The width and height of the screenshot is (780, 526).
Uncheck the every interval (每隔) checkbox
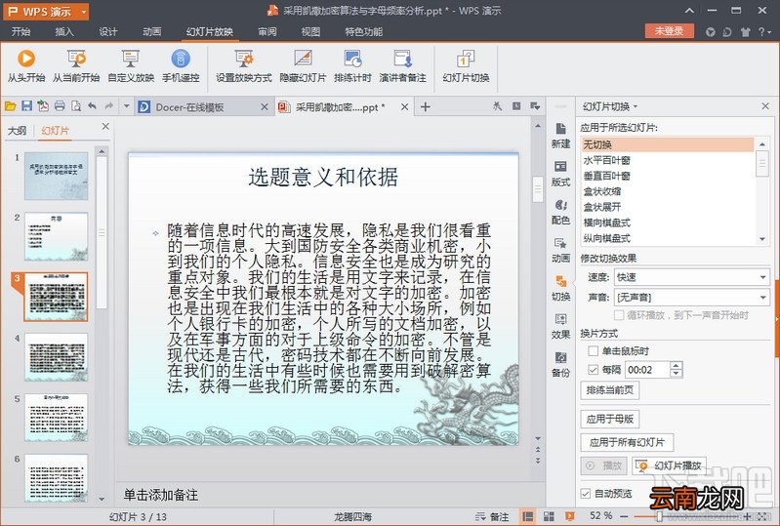tap(593, 370)
